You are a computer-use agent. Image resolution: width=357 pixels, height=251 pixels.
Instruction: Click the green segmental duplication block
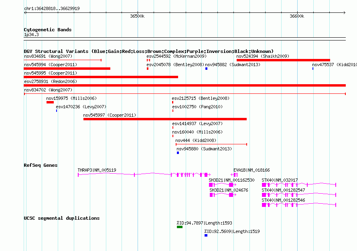click(180, 227)
